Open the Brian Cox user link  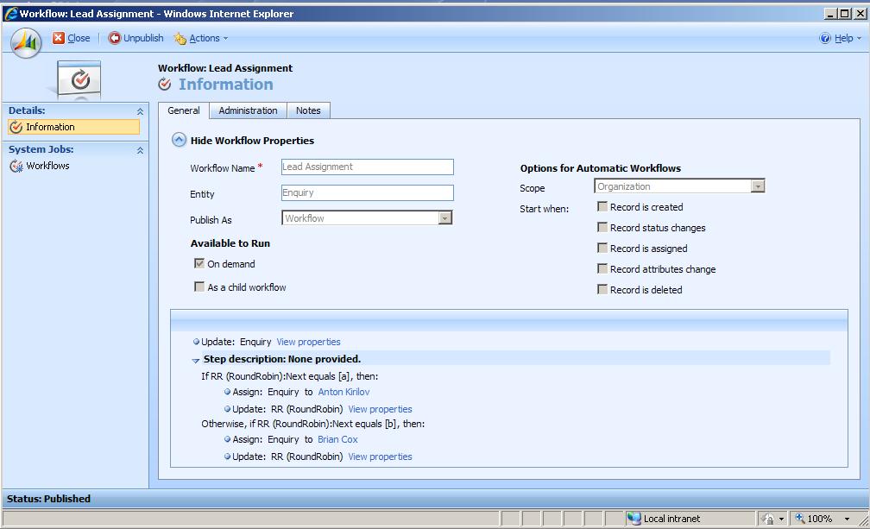pos(337,439)
